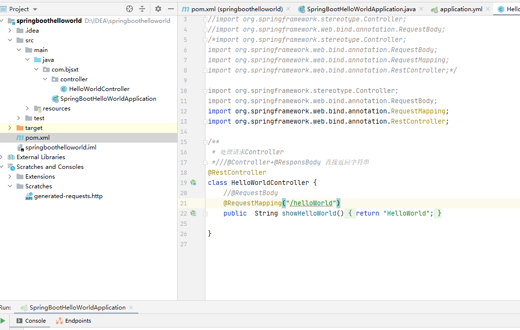Viewport: 520px width, 330px height.
Task: Select the springboothelloworld project root
Action: pos(49,21)
